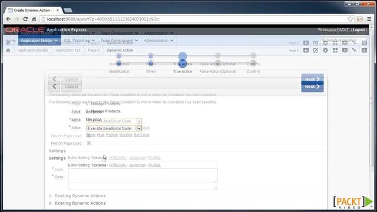Focus the localhost address bar

coord(193,19)
